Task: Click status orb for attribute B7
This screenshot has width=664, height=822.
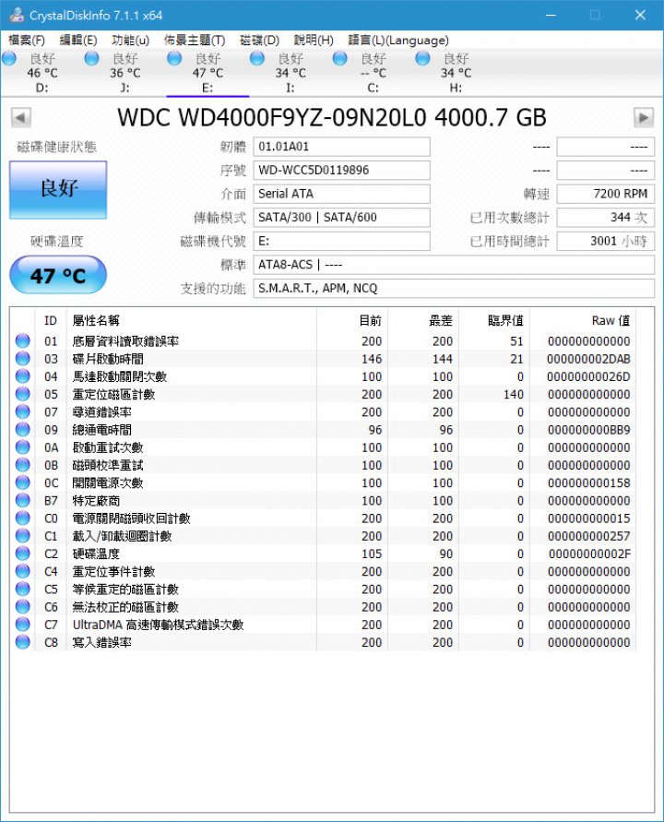Action: pyautogui.click(x=22, y=500)
